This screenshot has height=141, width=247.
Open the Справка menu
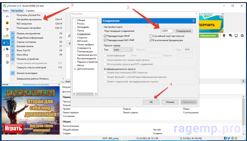(30, 11)
